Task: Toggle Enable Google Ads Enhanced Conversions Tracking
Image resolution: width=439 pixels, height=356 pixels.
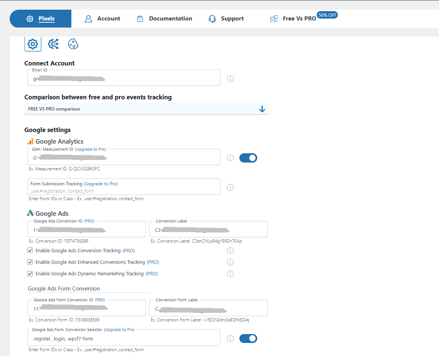Action: [x=30, y=262]
